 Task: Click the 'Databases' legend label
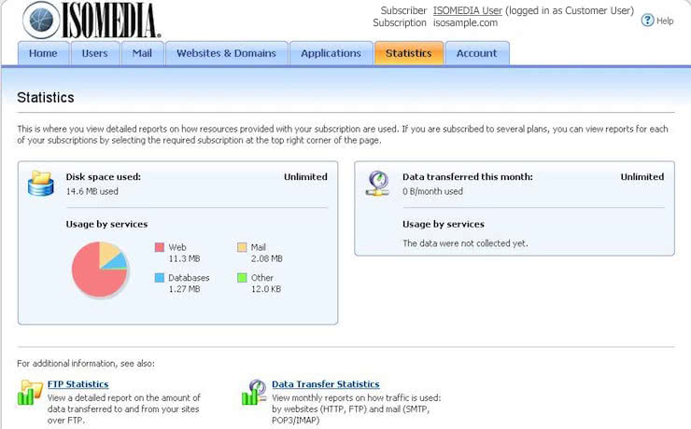point(189,278)
